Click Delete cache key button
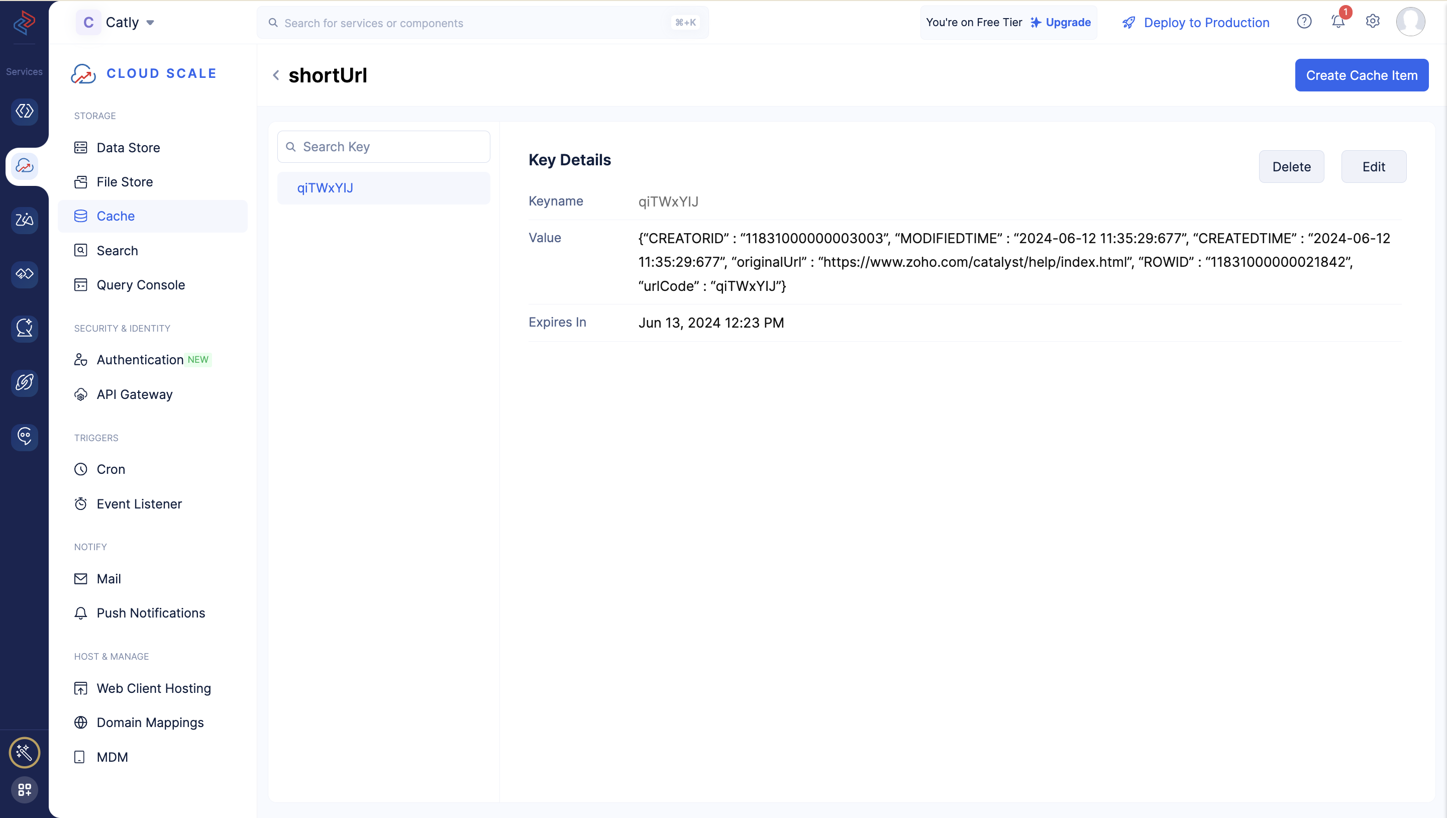The height and width of the screenshot is (818, 1447). click(x=1291, y=166)
